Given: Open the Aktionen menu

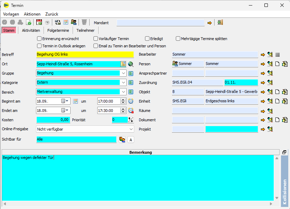Looking at the screenshot, I should click(x=32, y=14).
